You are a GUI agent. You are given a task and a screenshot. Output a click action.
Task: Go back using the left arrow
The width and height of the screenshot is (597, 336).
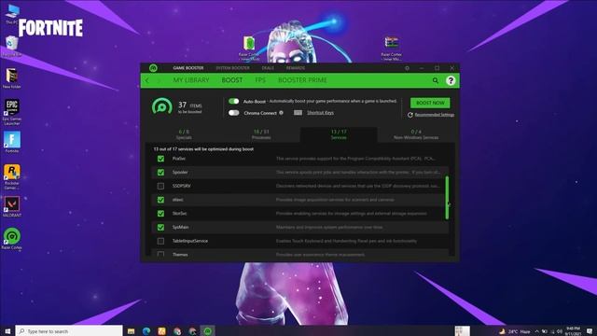click(147, 80)
